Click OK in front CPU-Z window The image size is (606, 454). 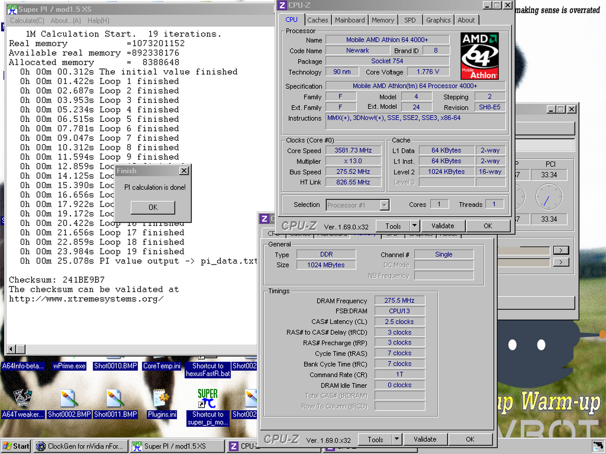pyautogui.click(x=488, y=226)
